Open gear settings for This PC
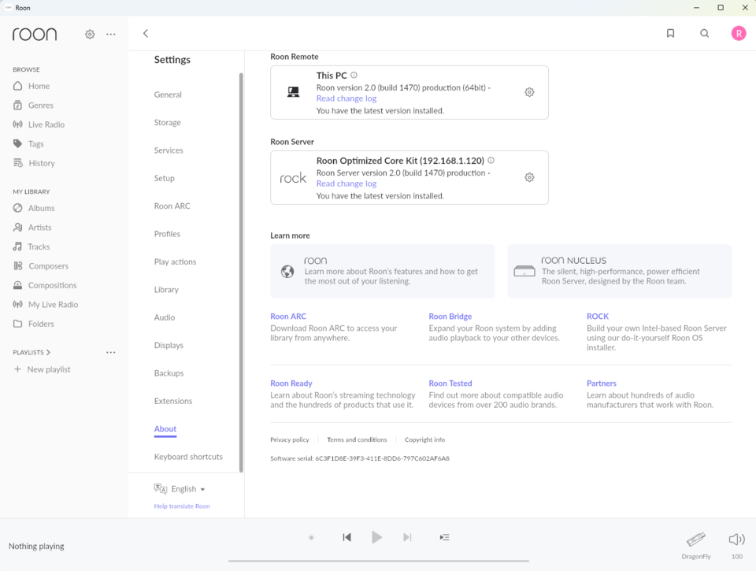756x571 pixels. pyautogui.click(x=529, y=92)
